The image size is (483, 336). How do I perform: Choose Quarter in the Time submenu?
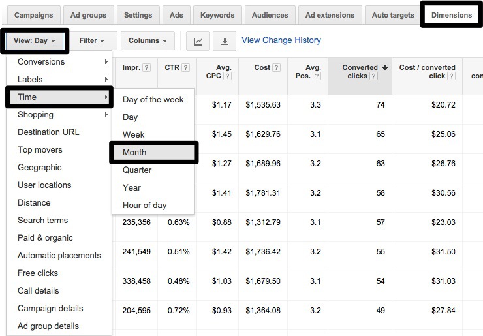153,170
